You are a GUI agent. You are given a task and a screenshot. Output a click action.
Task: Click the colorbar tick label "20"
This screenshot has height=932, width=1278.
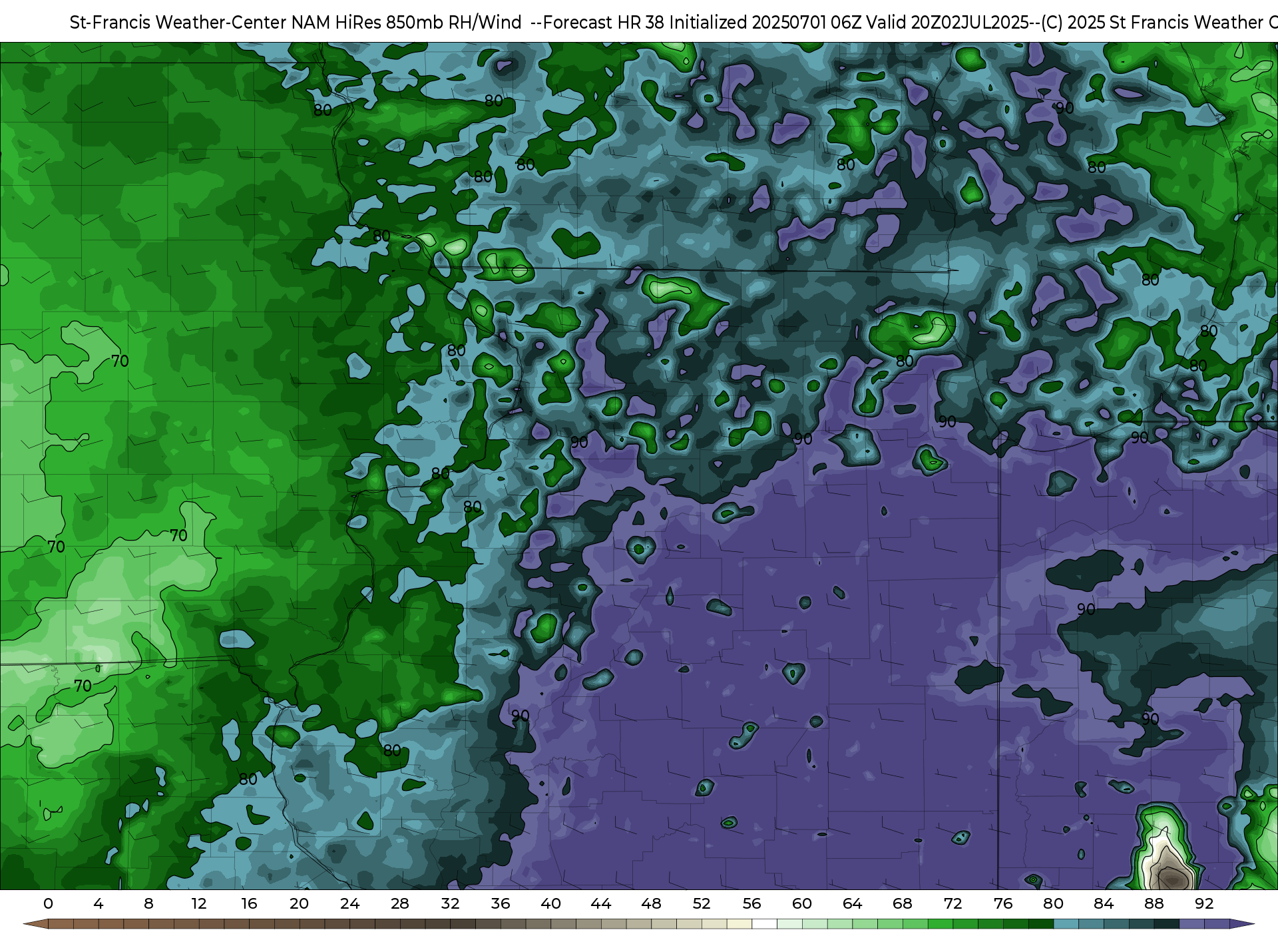300,904
